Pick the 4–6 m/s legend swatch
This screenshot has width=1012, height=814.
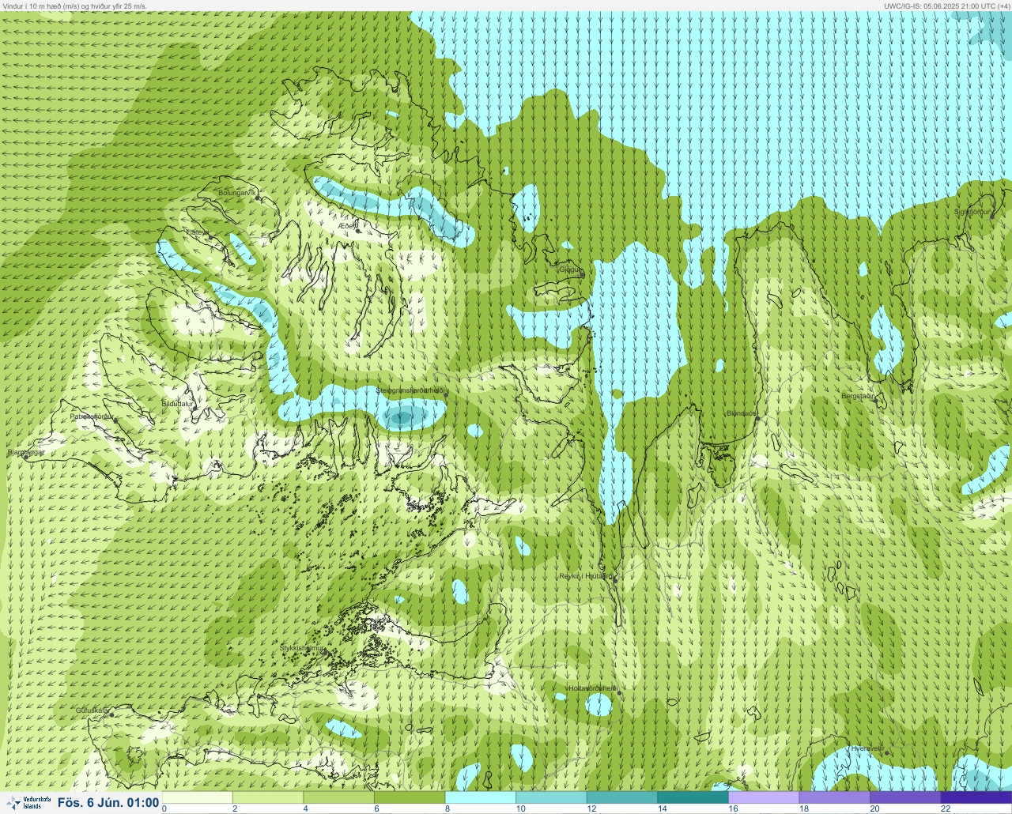tap(339, 797)
